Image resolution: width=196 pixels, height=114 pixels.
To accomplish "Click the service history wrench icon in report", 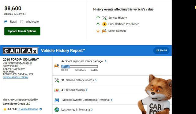I will (57, 80).
